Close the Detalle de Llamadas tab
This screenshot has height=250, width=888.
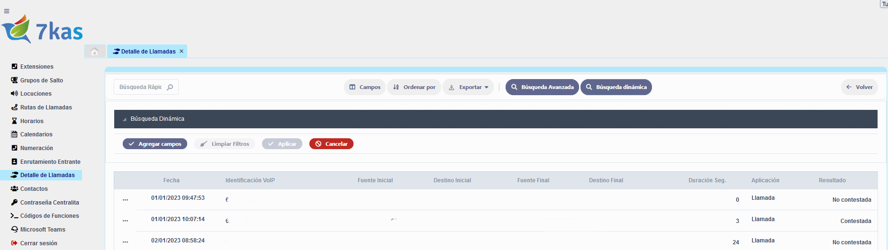point(181,51)
